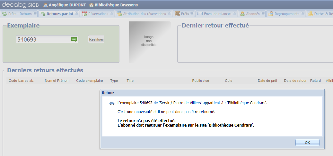Click the house icon beside Bibliothèque Brassens
The image size is (333, 156).
[91, 5]
